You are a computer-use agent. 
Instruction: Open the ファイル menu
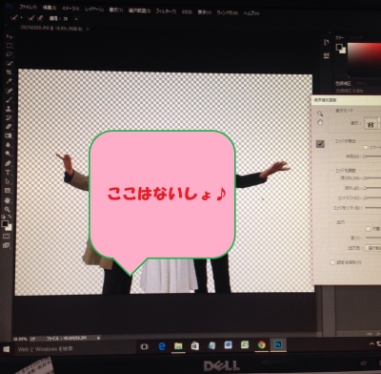(x=28, y=7)
